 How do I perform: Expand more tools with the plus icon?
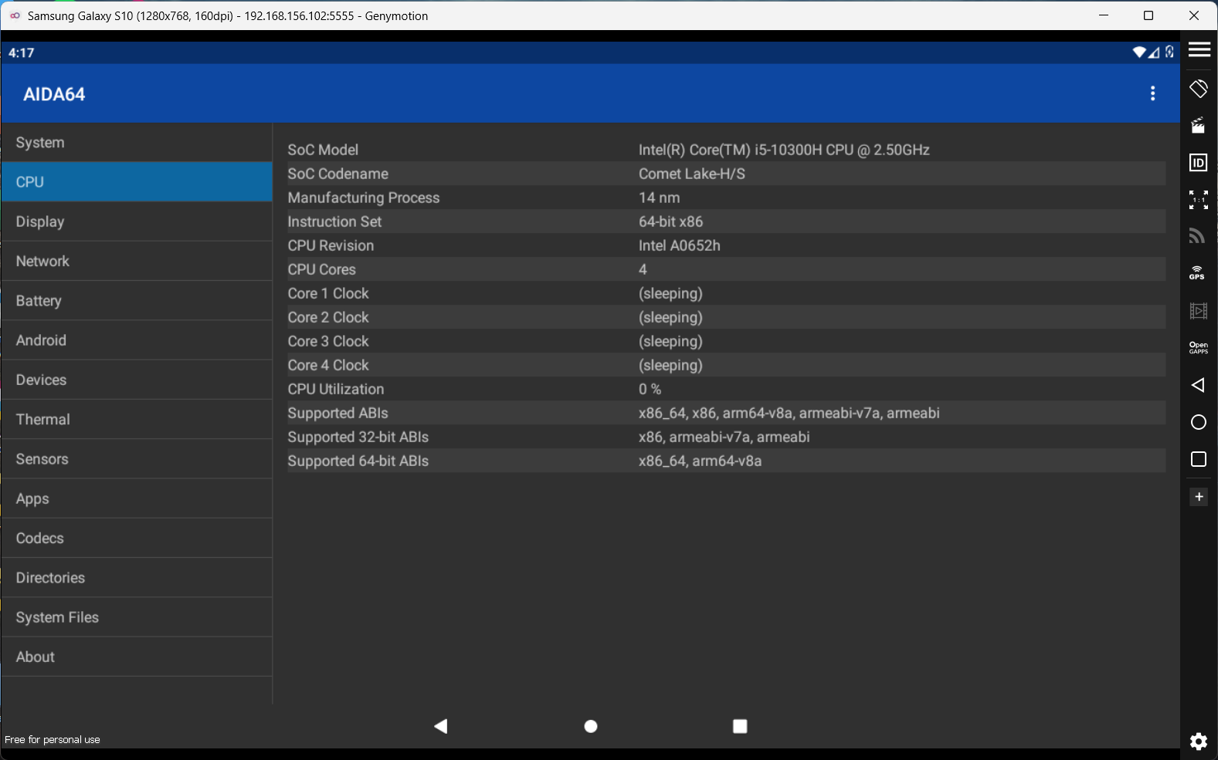(x=1199, y=497)
